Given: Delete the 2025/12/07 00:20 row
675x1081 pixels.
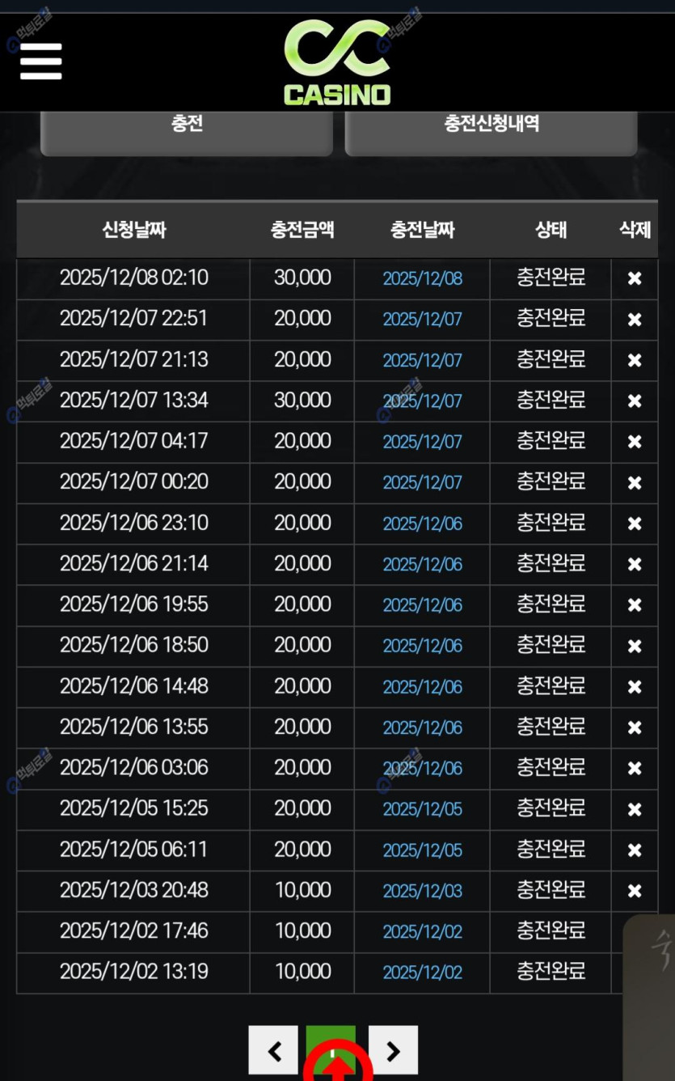Looking at the screenshot, I should pyautogui.click(x=635, y=483).
